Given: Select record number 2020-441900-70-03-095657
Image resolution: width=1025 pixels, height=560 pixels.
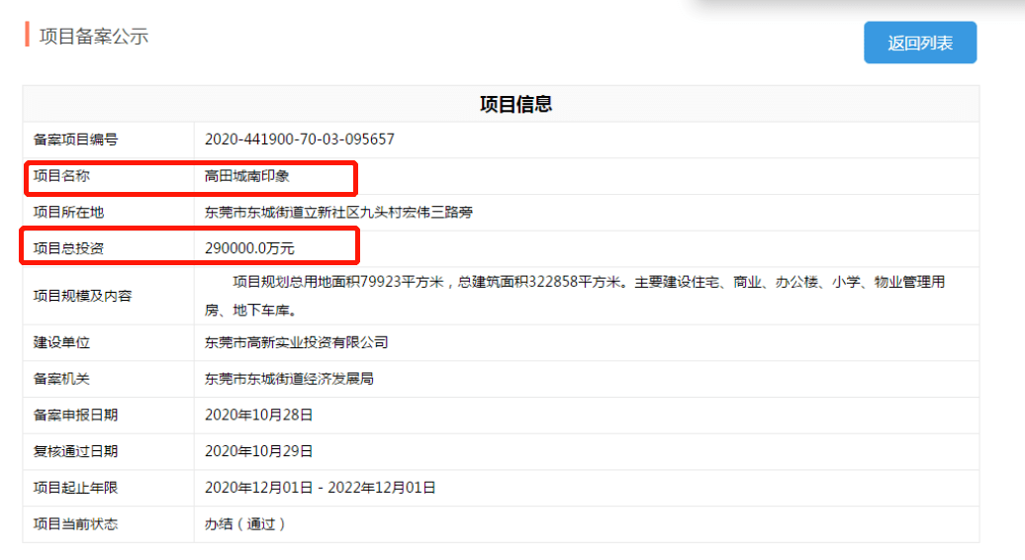Looking at the screenshot, I should coord(300,140).
